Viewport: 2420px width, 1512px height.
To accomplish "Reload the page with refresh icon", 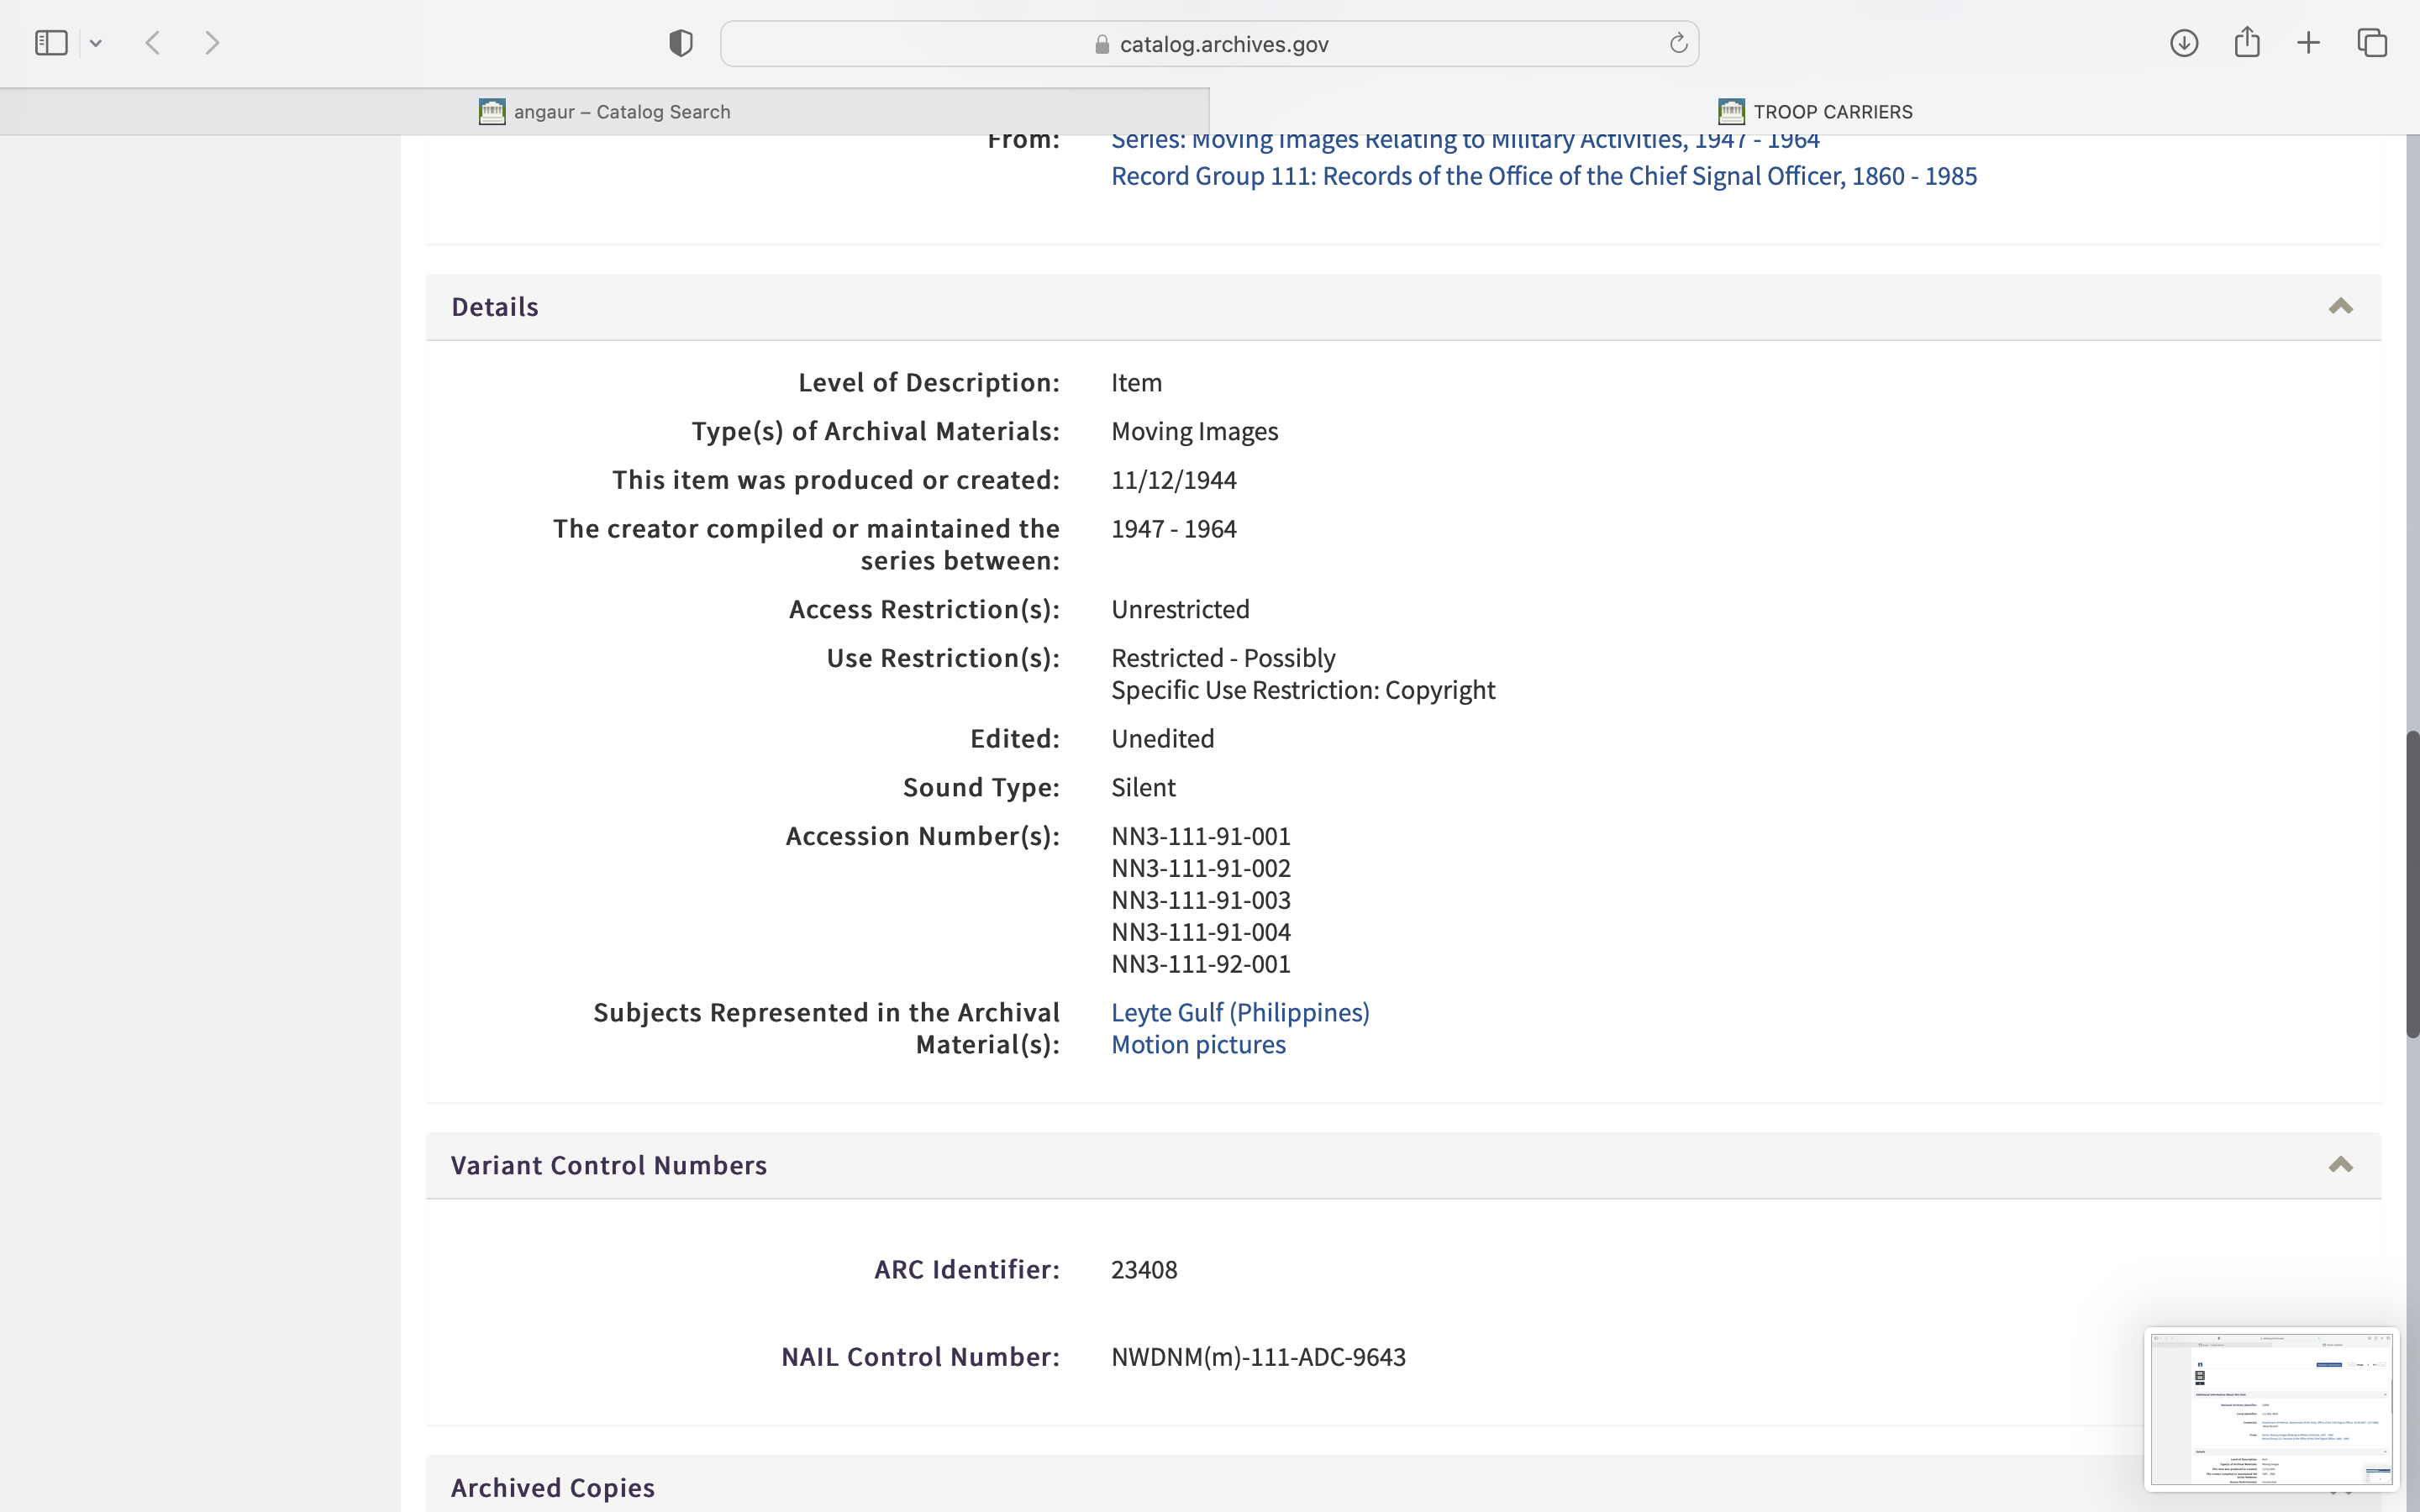I will point(1678,43).
